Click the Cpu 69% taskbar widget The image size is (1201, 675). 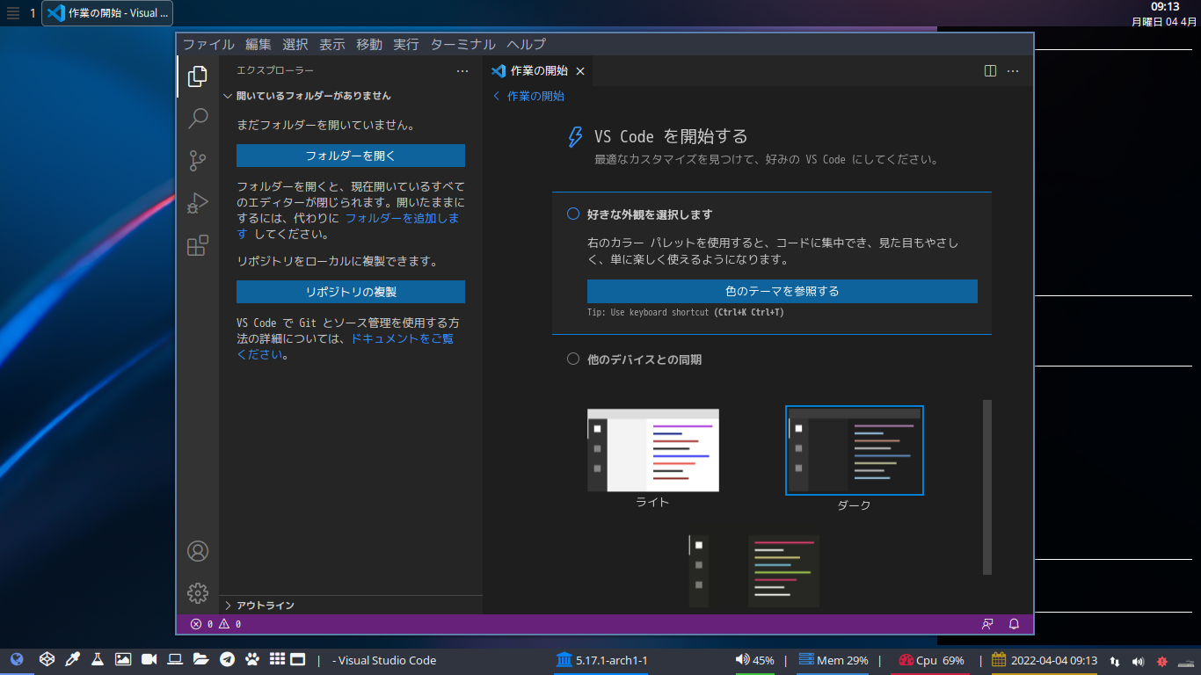point(931,660)
